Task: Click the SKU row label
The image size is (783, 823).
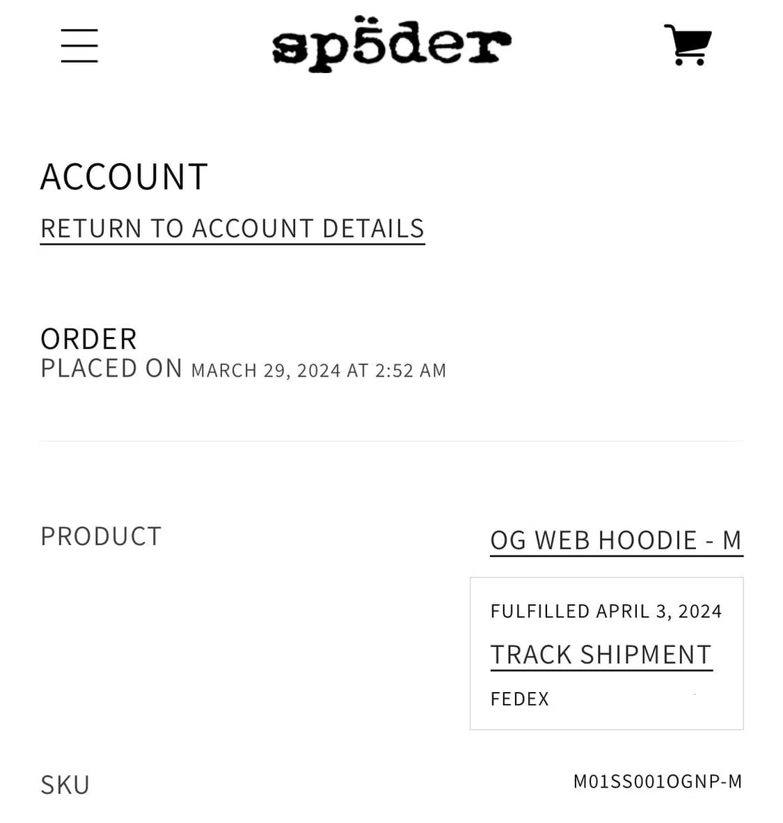Action: tap(65, 785)
